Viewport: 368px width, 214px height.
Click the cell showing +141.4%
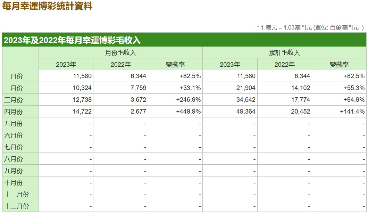point(352,112)
